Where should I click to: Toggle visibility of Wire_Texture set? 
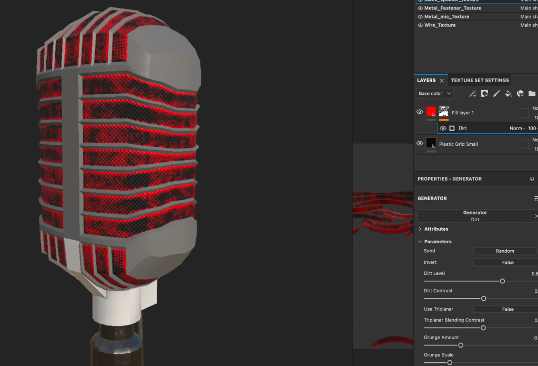click(x=420, y=25)
